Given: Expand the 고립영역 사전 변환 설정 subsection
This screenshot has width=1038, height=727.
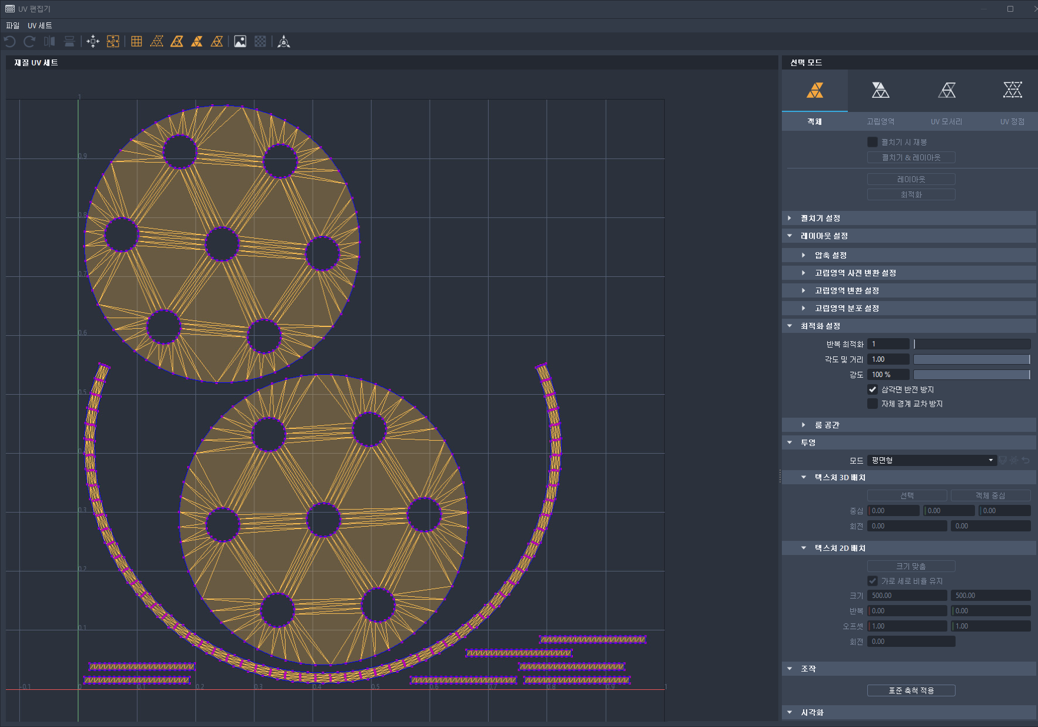Looking at the screenshot, I should (909, 273).
